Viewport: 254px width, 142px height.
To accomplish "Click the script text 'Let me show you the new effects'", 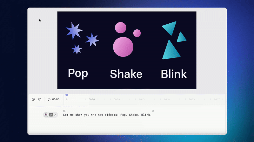I will (91, 115).
